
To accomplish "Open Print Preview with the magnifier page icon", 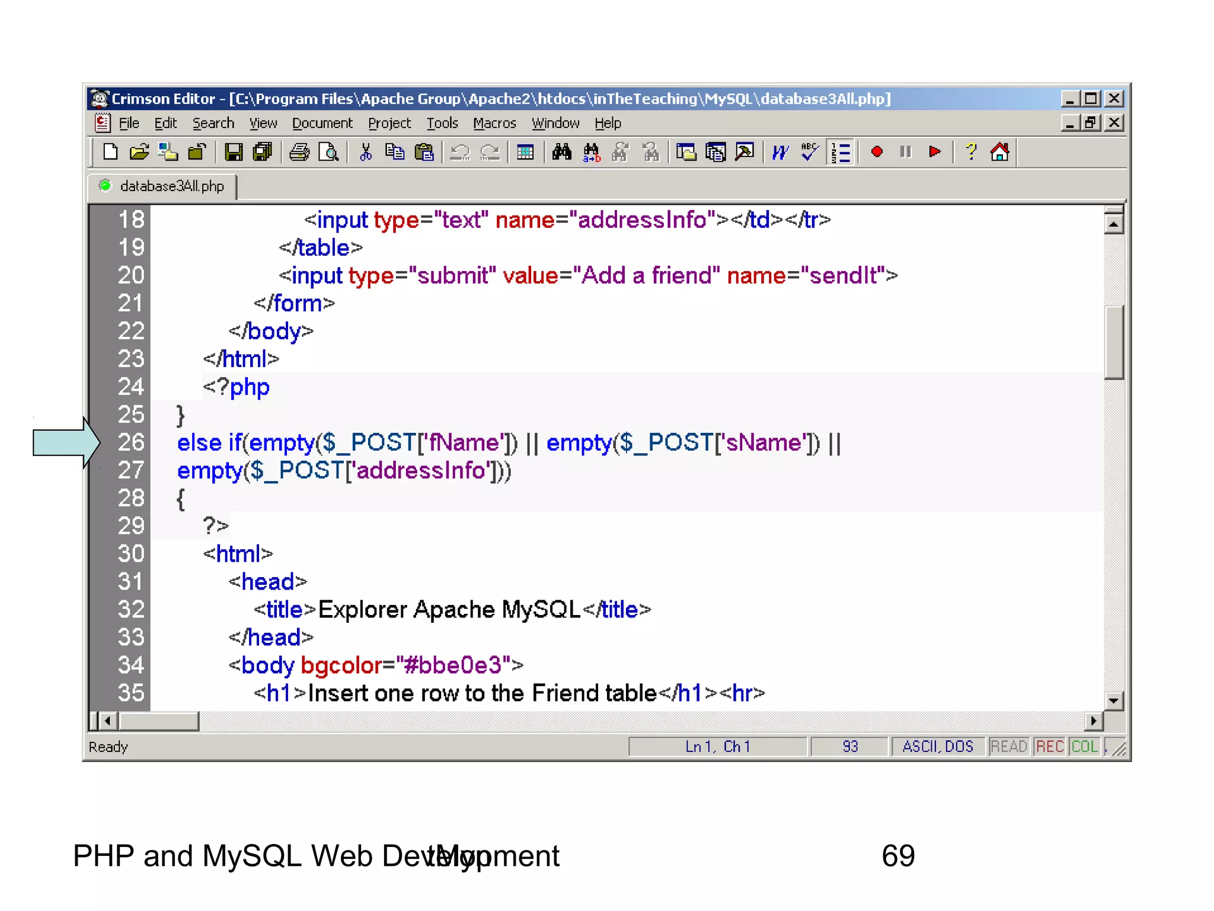I will coord(328,152).
